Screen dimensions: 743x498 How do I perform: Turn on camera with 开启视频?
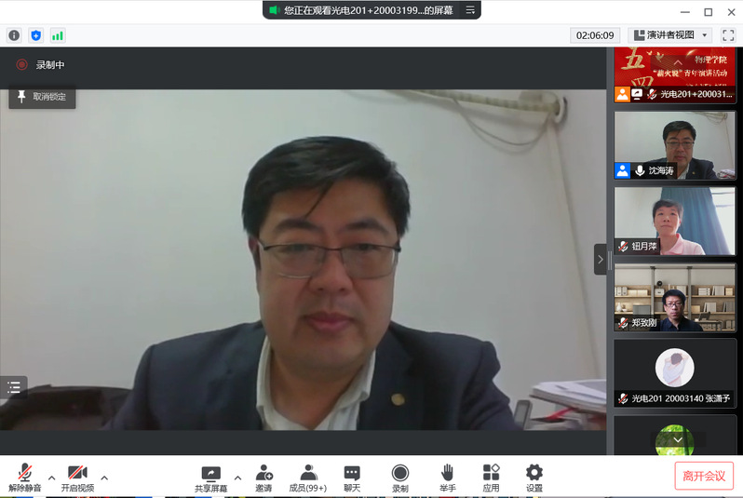[x=77, y=478]
